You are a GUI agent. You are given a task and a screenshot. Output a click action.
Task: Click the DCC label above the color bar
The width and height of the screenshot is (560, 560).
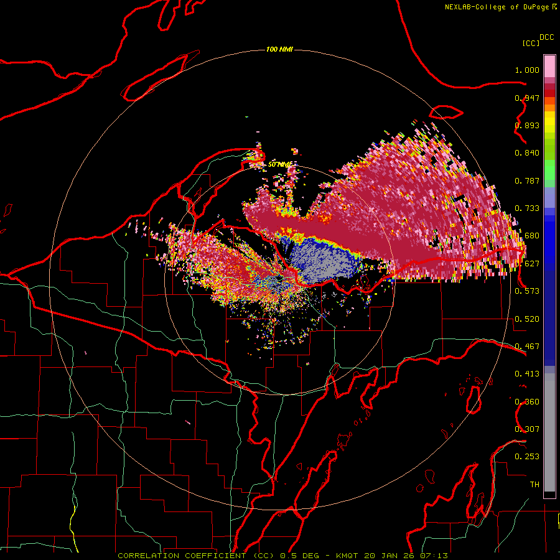(x=547, y=37)
